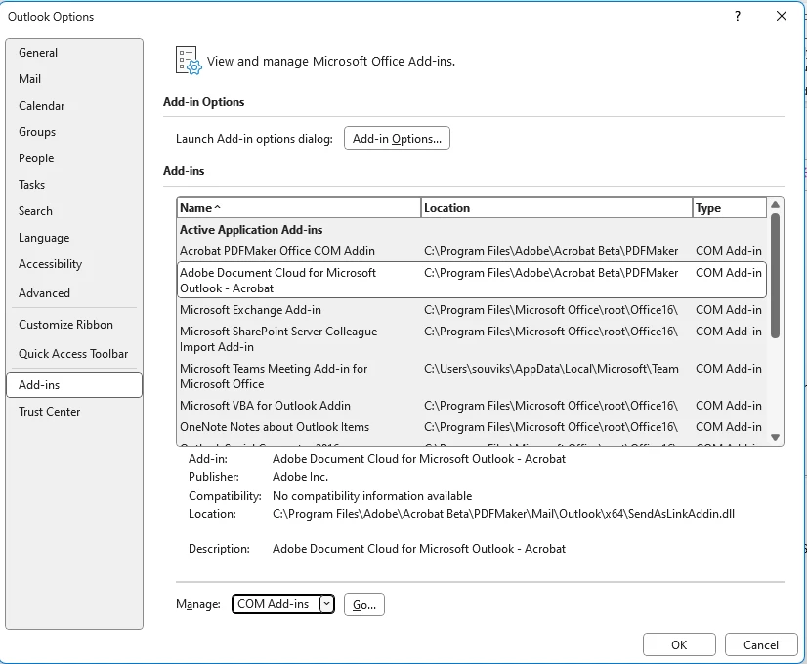
Task: Select the Search options category
Action: (74, 210)
